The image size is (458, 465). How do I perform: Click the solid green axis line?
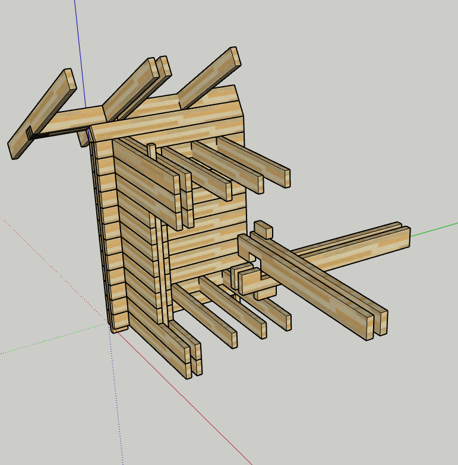pyautogui.click(x=434, y=230)
